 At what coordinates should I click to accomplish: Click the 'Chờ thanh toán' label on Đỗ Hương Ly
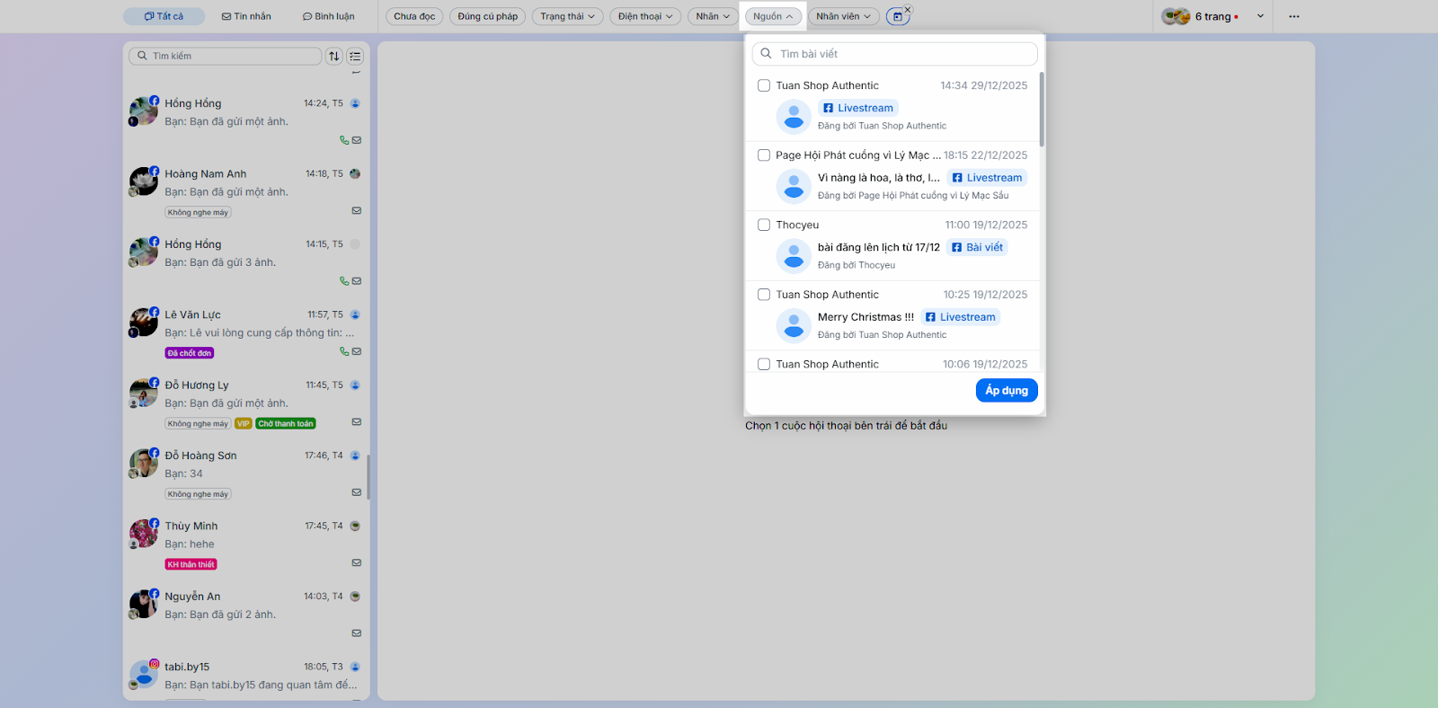click(x=286, y=423)
